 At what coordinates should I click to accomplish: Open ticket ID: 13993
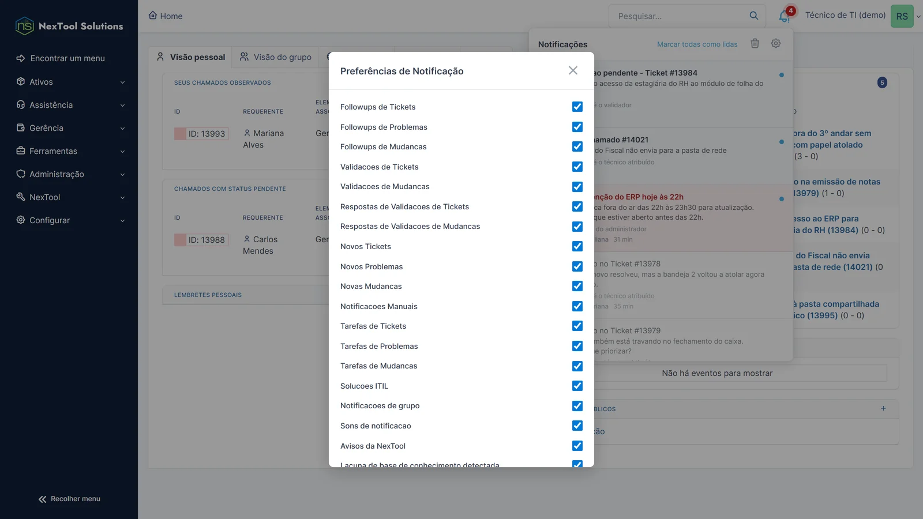pos(201,134)
